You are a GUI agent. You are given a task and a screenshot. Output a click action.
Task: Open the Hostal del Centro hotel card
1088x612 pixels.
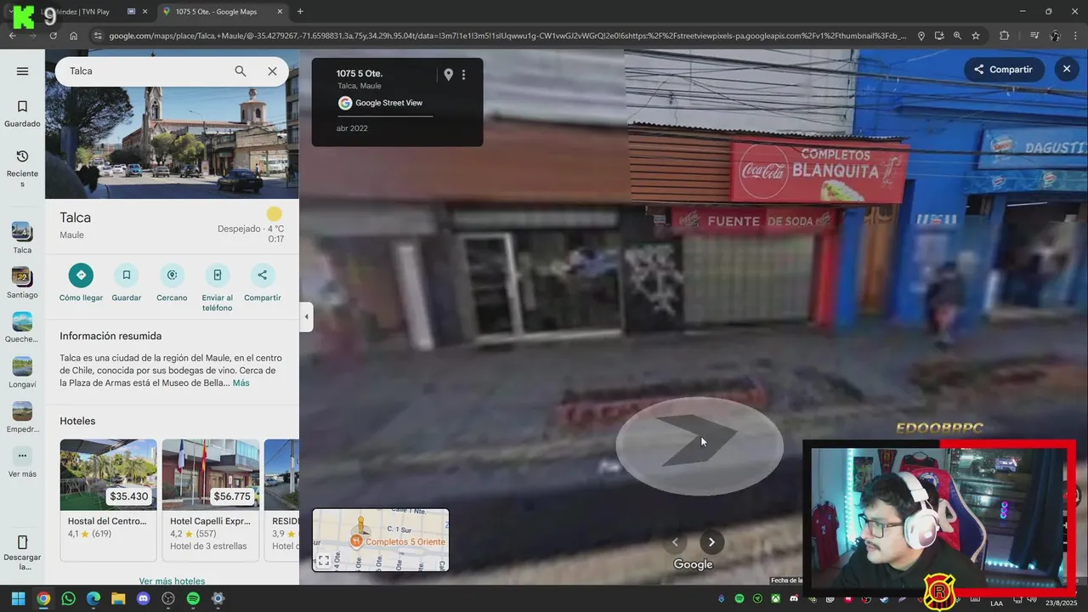pyautogui.click(x=108, y=500)
